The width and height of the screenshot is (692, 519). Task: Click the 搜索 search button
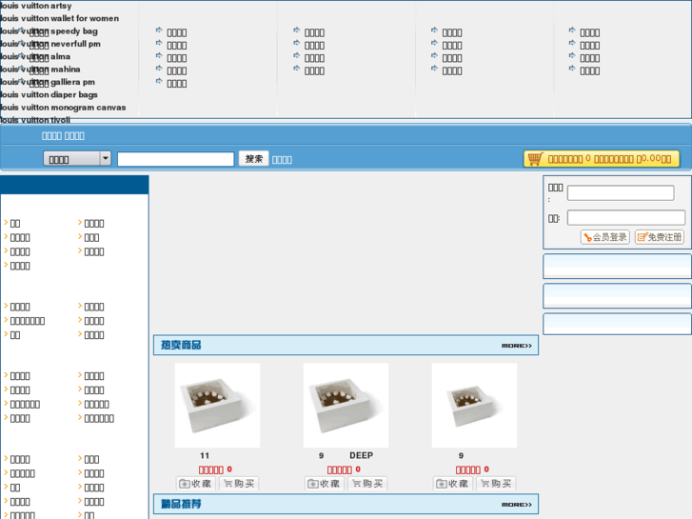point(253,159)
